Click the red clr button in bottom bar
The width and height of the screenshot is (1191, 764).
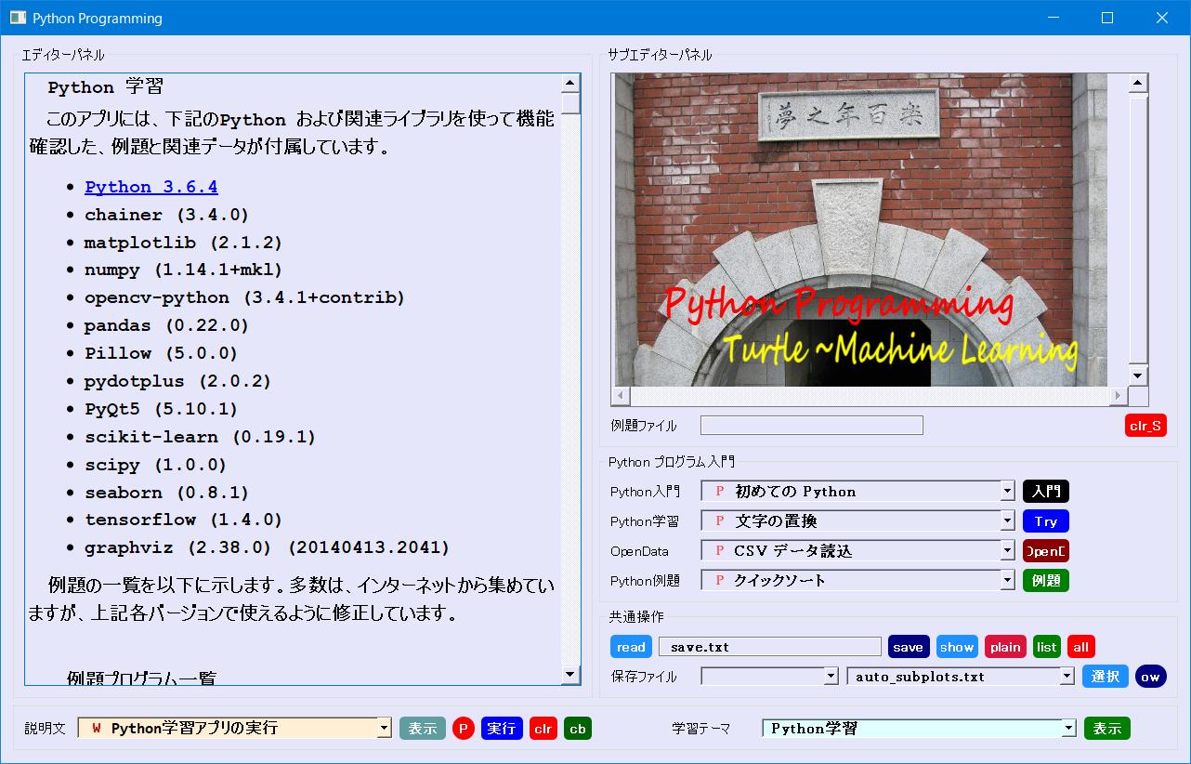pos(543,728)
